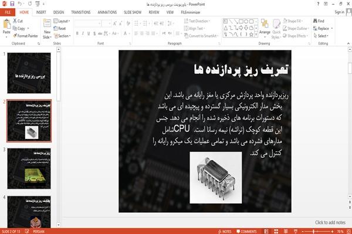Activate the Format Painter
The width and height of the screenshot is (352, 234).
(x=25, y=36)
